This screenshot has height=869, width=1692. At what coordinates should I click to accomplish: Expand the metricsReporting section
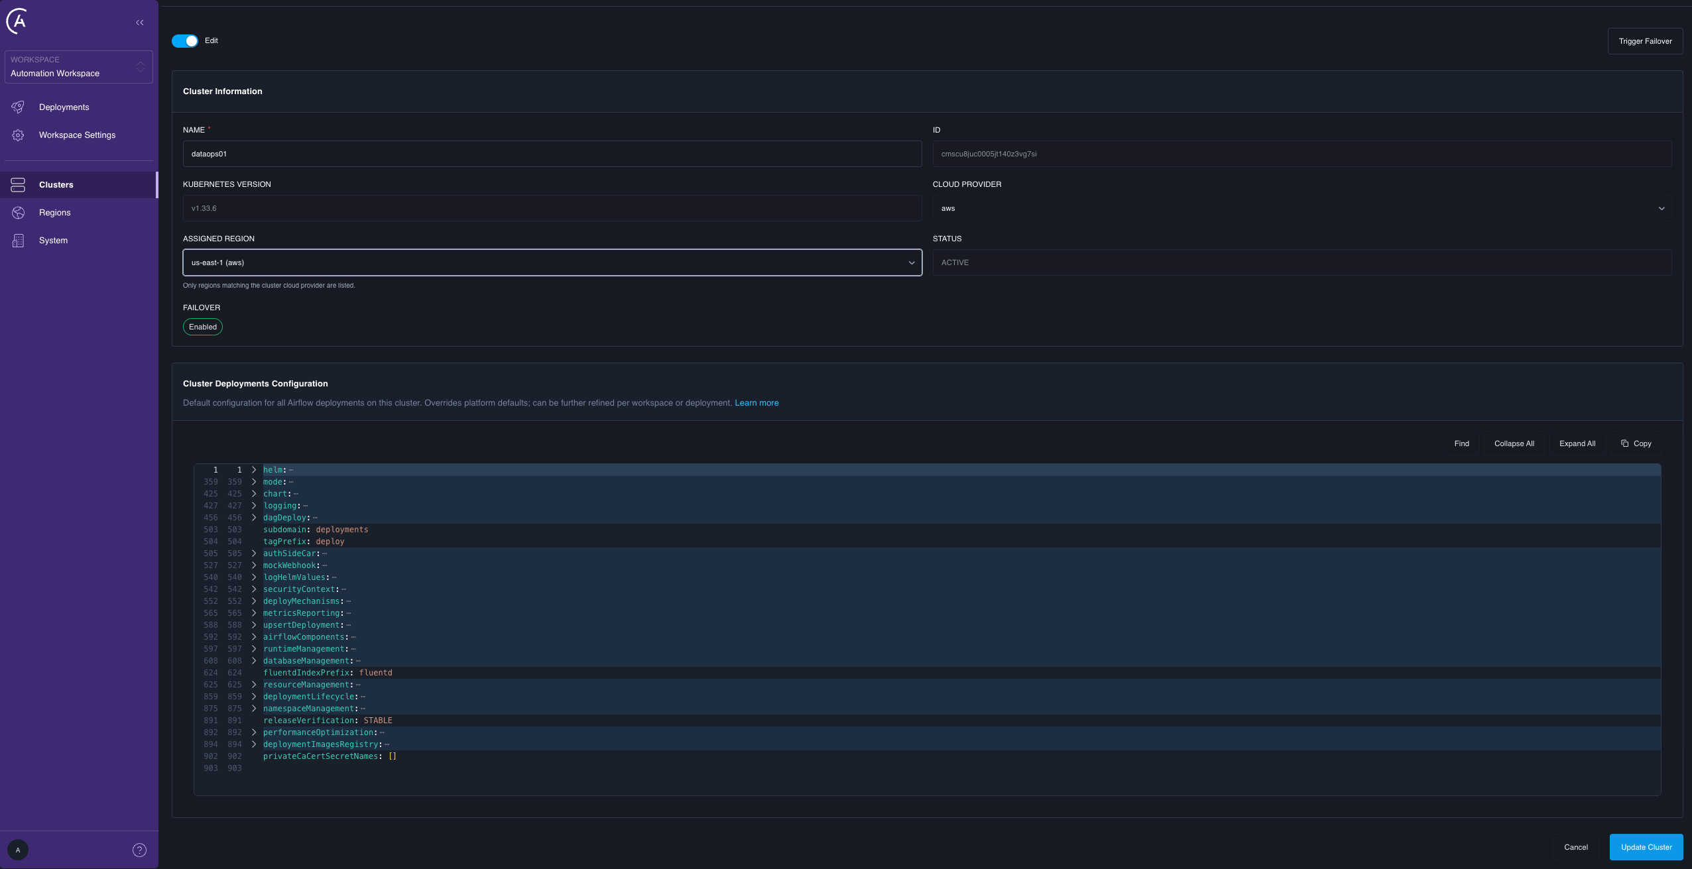254,613
